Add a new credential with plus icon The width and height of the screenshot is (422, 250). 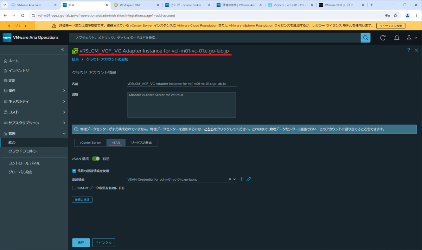(x=242, y=179)
